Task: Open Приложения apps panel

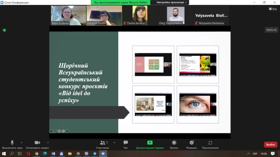Action: click(210, 144)
